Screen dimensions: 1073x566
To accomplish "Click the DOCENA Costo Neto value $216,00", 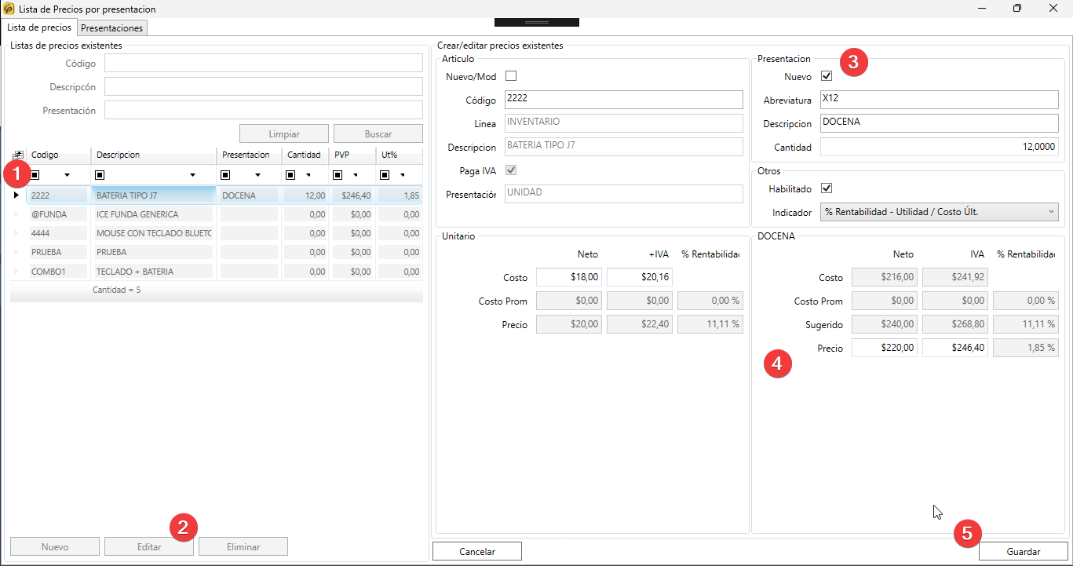I will coord(885,277).
